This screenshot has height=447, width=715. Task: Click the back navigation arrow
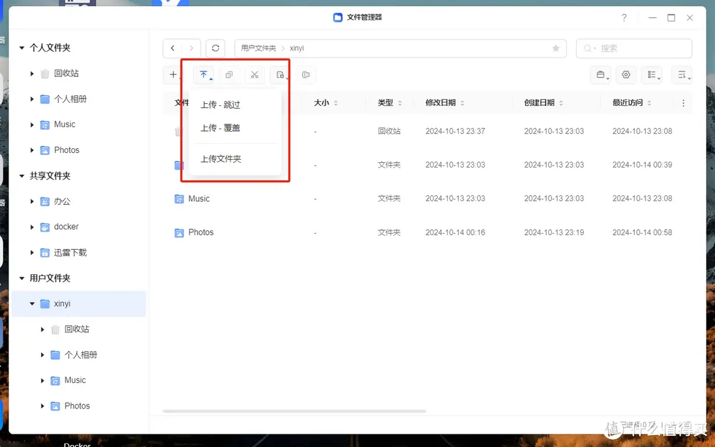[x=172, y=48]
